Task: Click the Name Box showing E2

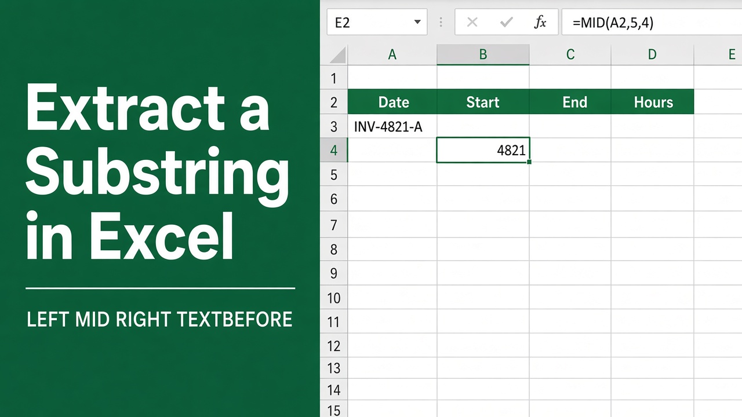Action: tap(377, 22)
